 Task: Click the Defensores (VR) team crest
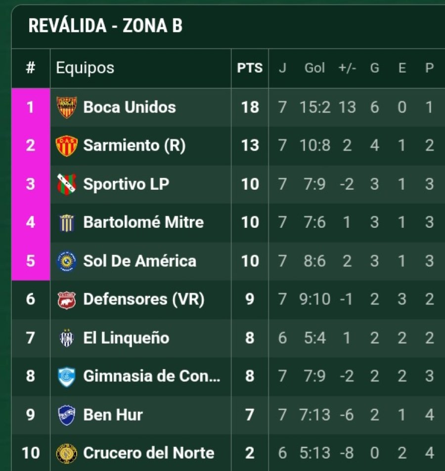(x=66, y=300)
